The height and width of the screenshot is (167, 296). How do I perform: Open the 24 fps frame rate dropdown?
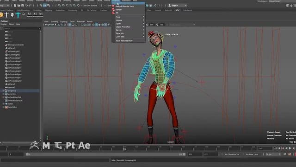(273, 154)
